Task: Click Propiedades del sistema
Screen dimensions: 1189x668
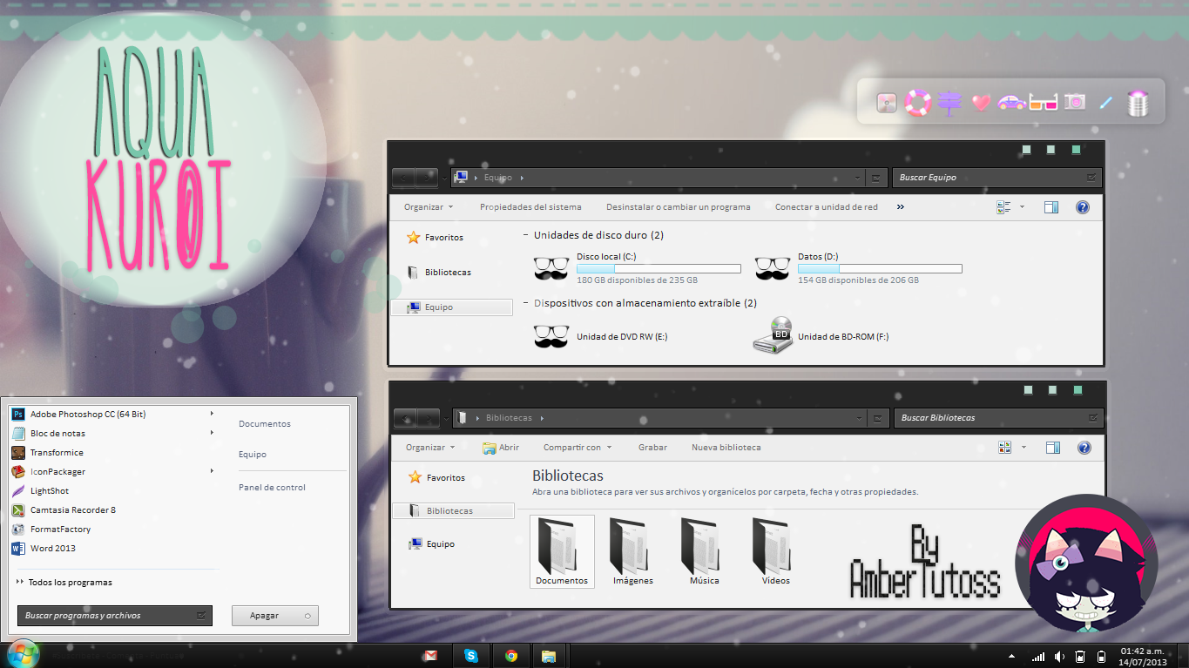Action: [530, 207]
